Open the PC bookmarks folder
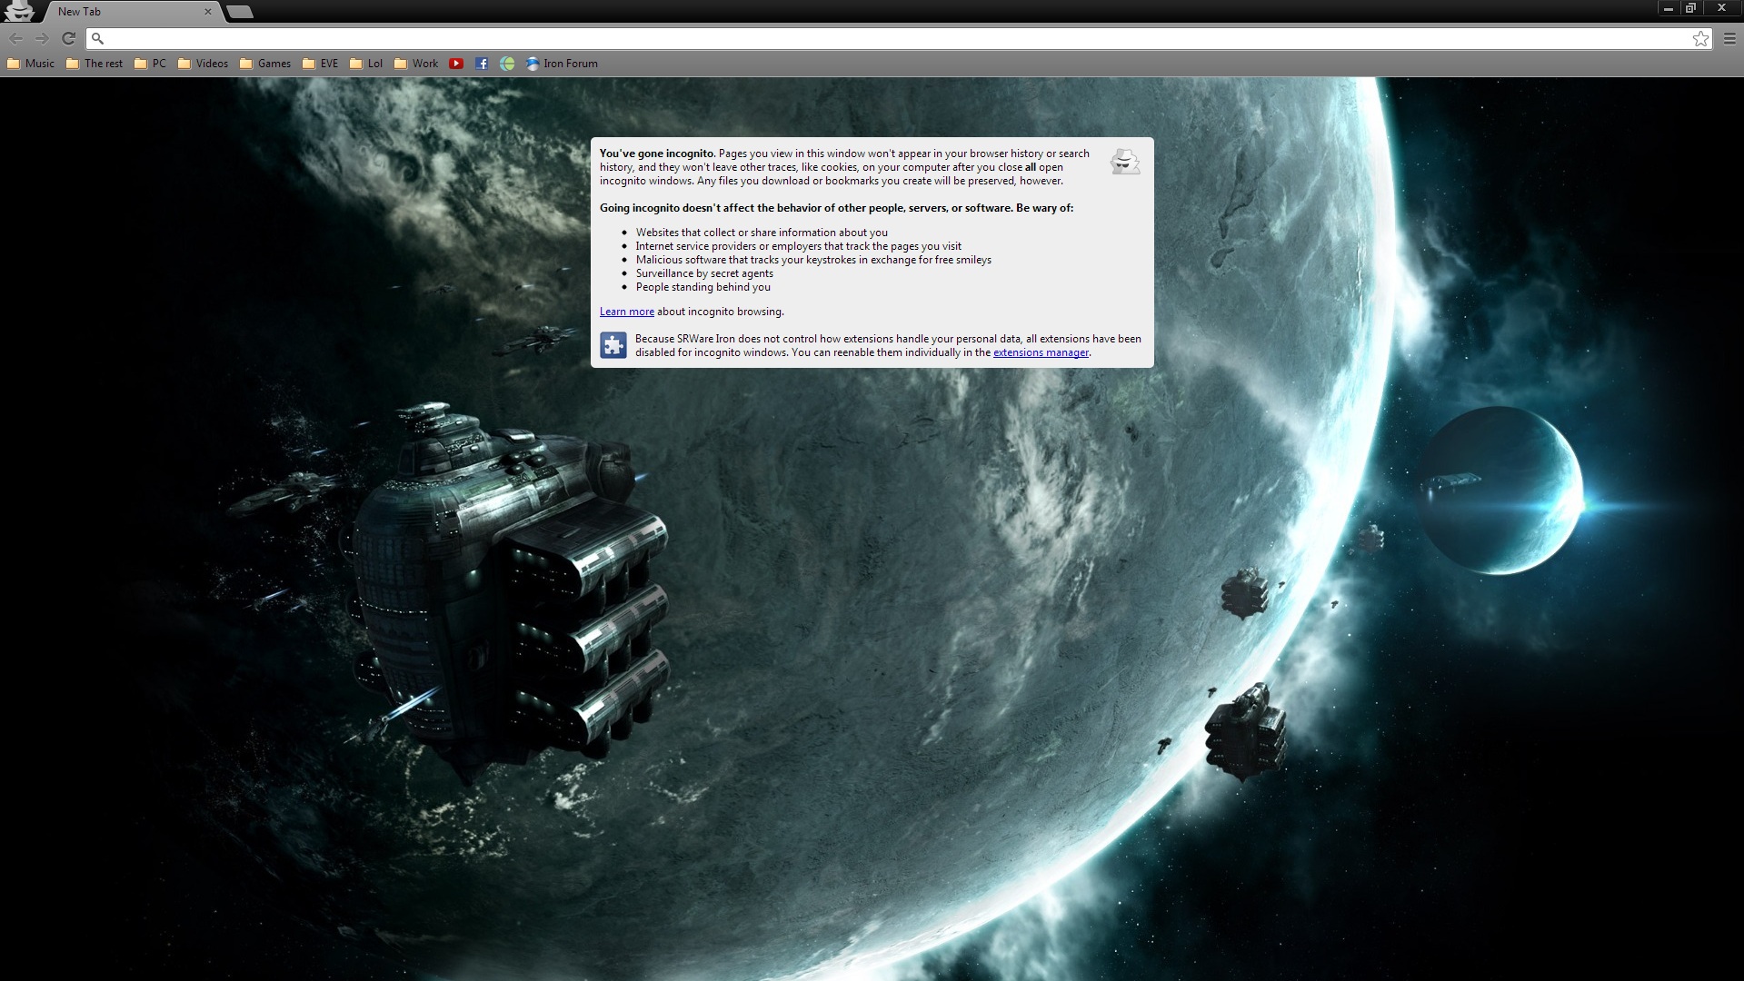Screen dimensions: 1744x981 pos(150,64)
